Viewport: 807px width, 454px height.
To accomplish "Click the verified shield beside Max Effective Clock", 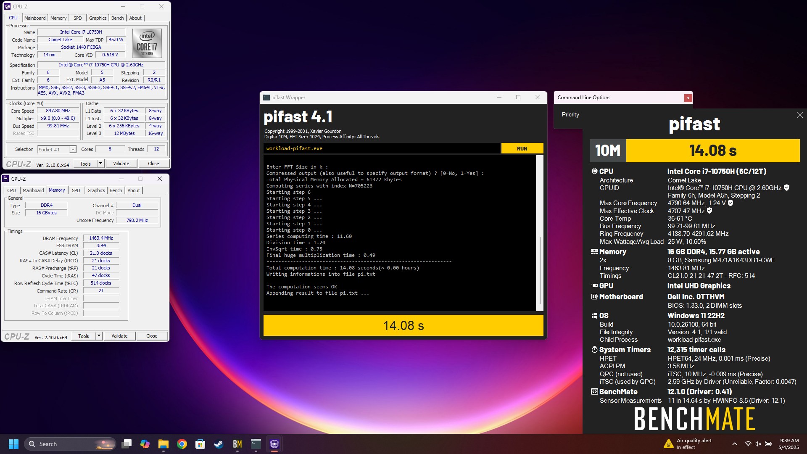I will point(709,211).
